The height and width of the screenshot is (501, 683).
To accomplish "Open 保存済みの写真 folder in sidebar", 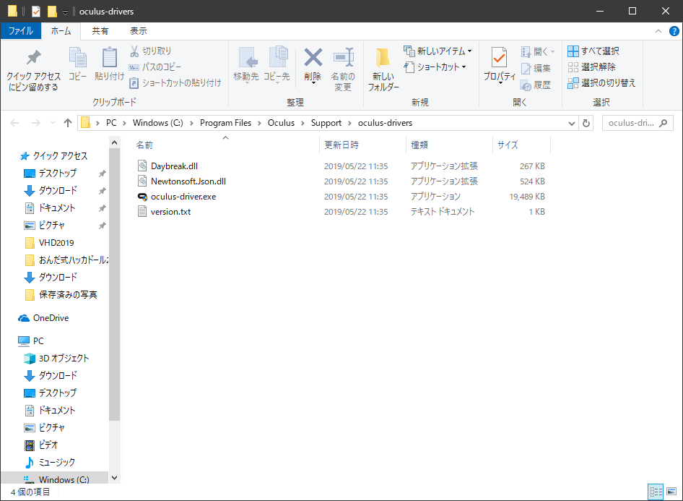I will 68,295.
